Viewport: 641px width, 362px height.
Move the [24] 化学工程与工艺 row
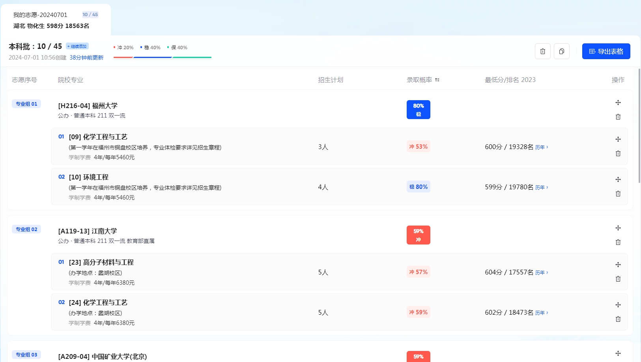click(x=618, y=305)
